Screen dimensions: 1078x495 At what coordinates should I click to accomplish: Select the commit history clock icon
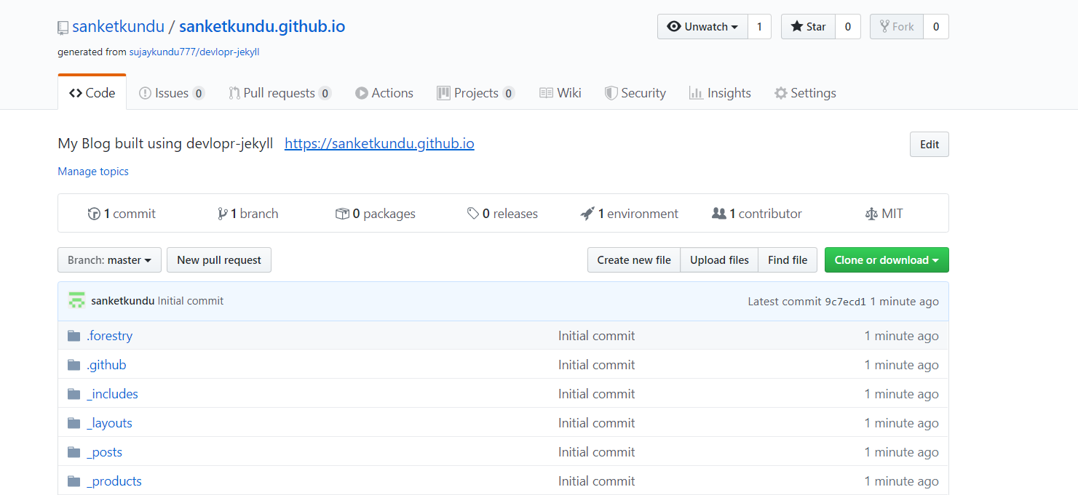pos(95,213)
